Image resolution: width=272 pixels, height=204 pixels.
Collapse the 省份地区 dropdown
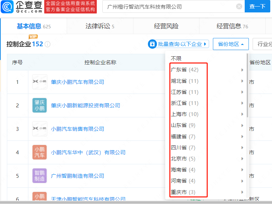tap(231, 44)
